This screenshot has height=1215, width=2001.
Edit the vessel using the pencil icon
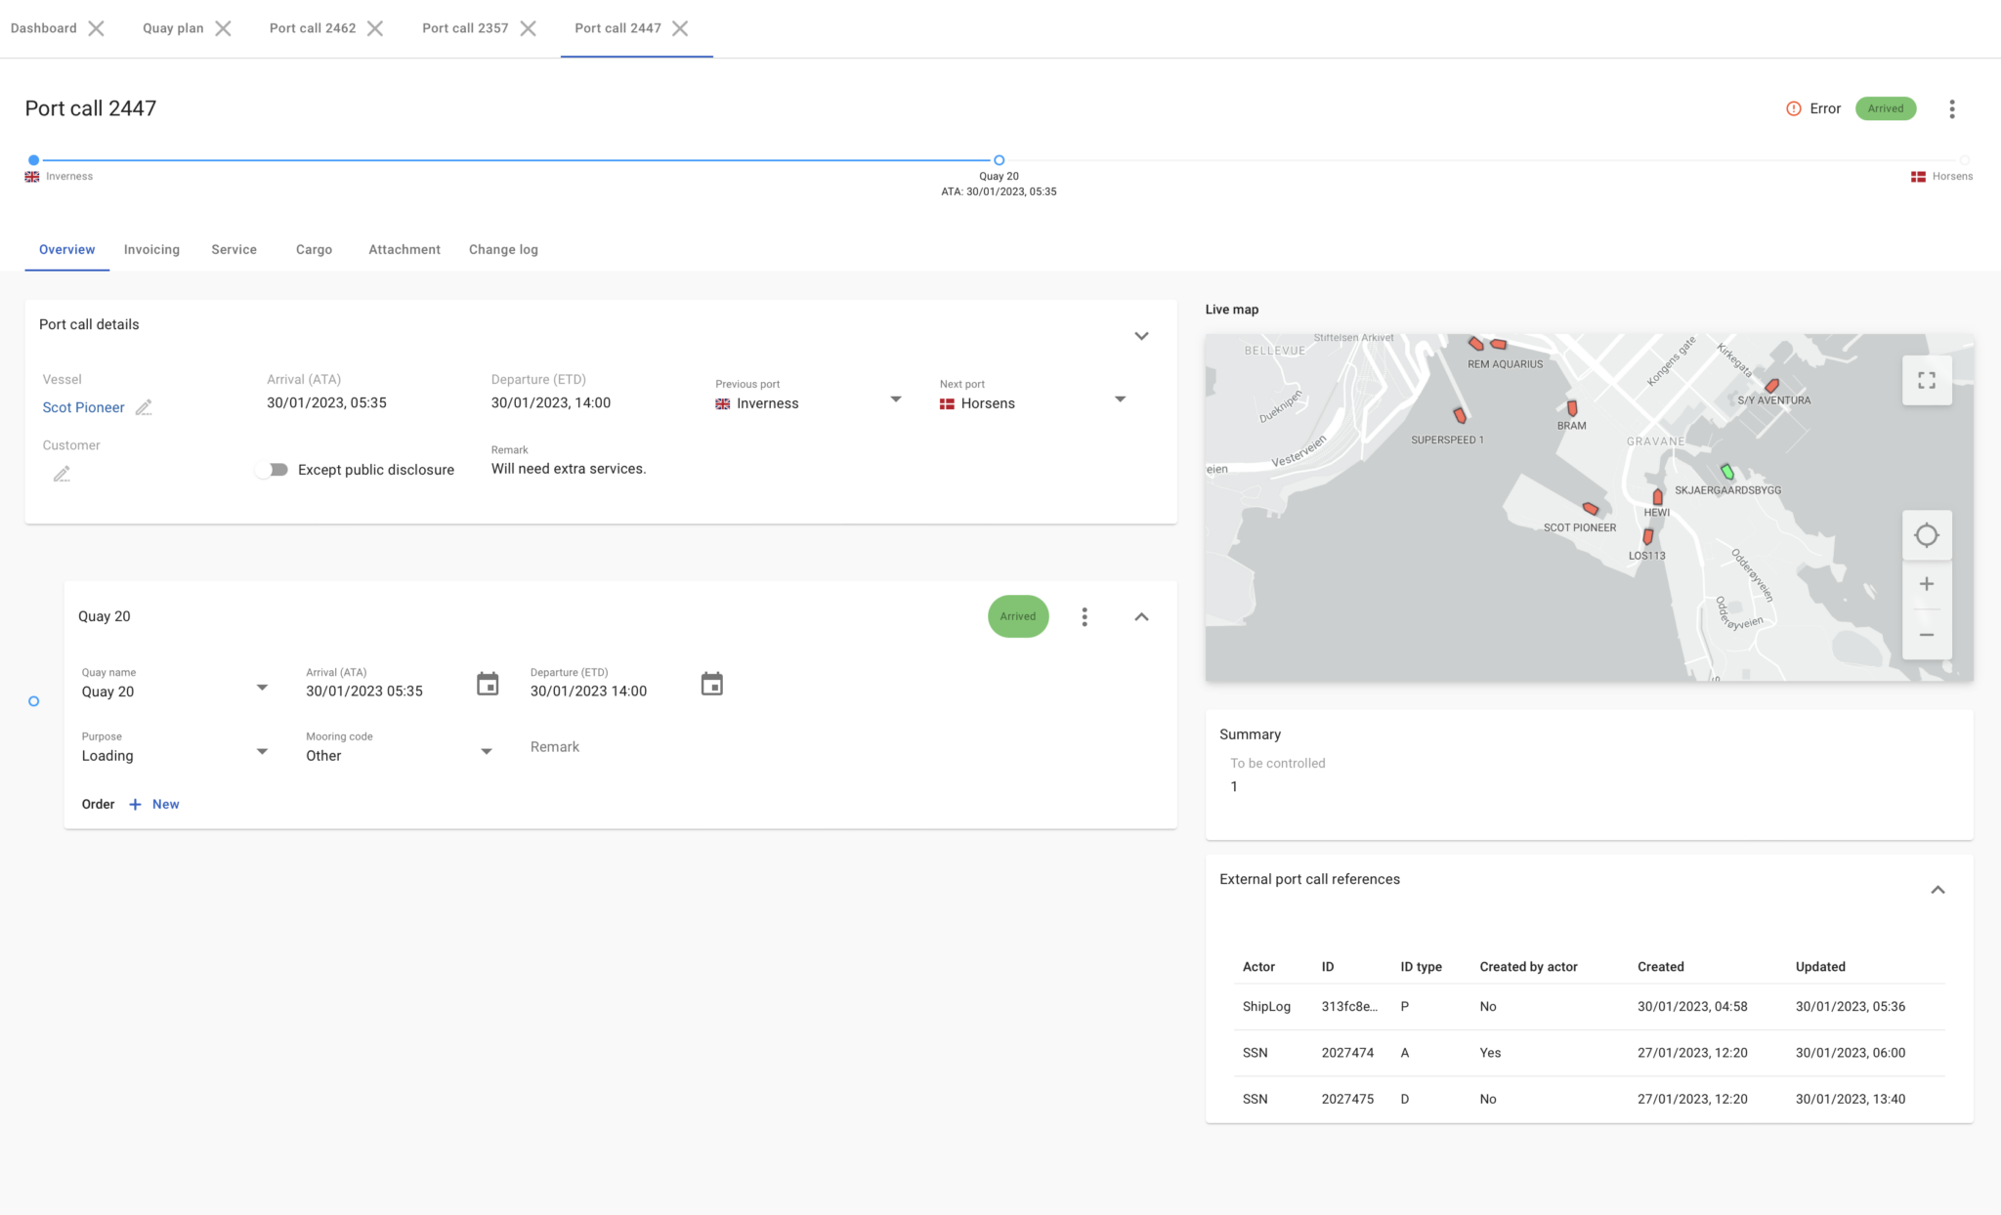pyautogui.click(x=143, y=407)
